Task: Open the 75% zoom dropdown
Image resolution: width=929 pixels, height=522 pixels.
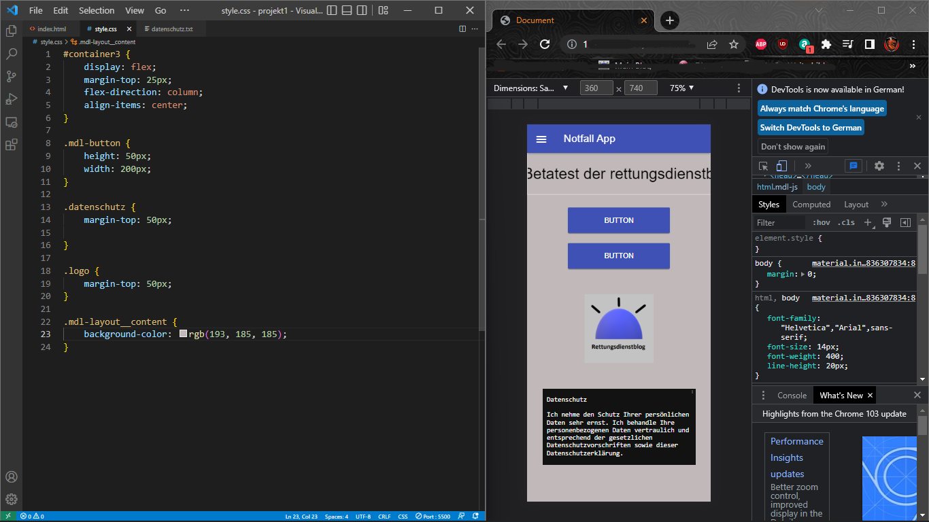Action: pyautogui.click(x=681, y=88)
